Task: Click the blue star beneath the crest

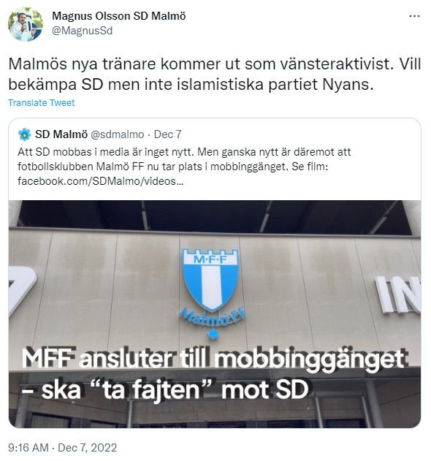Action: pyautogui.click(x=212, y=334)
